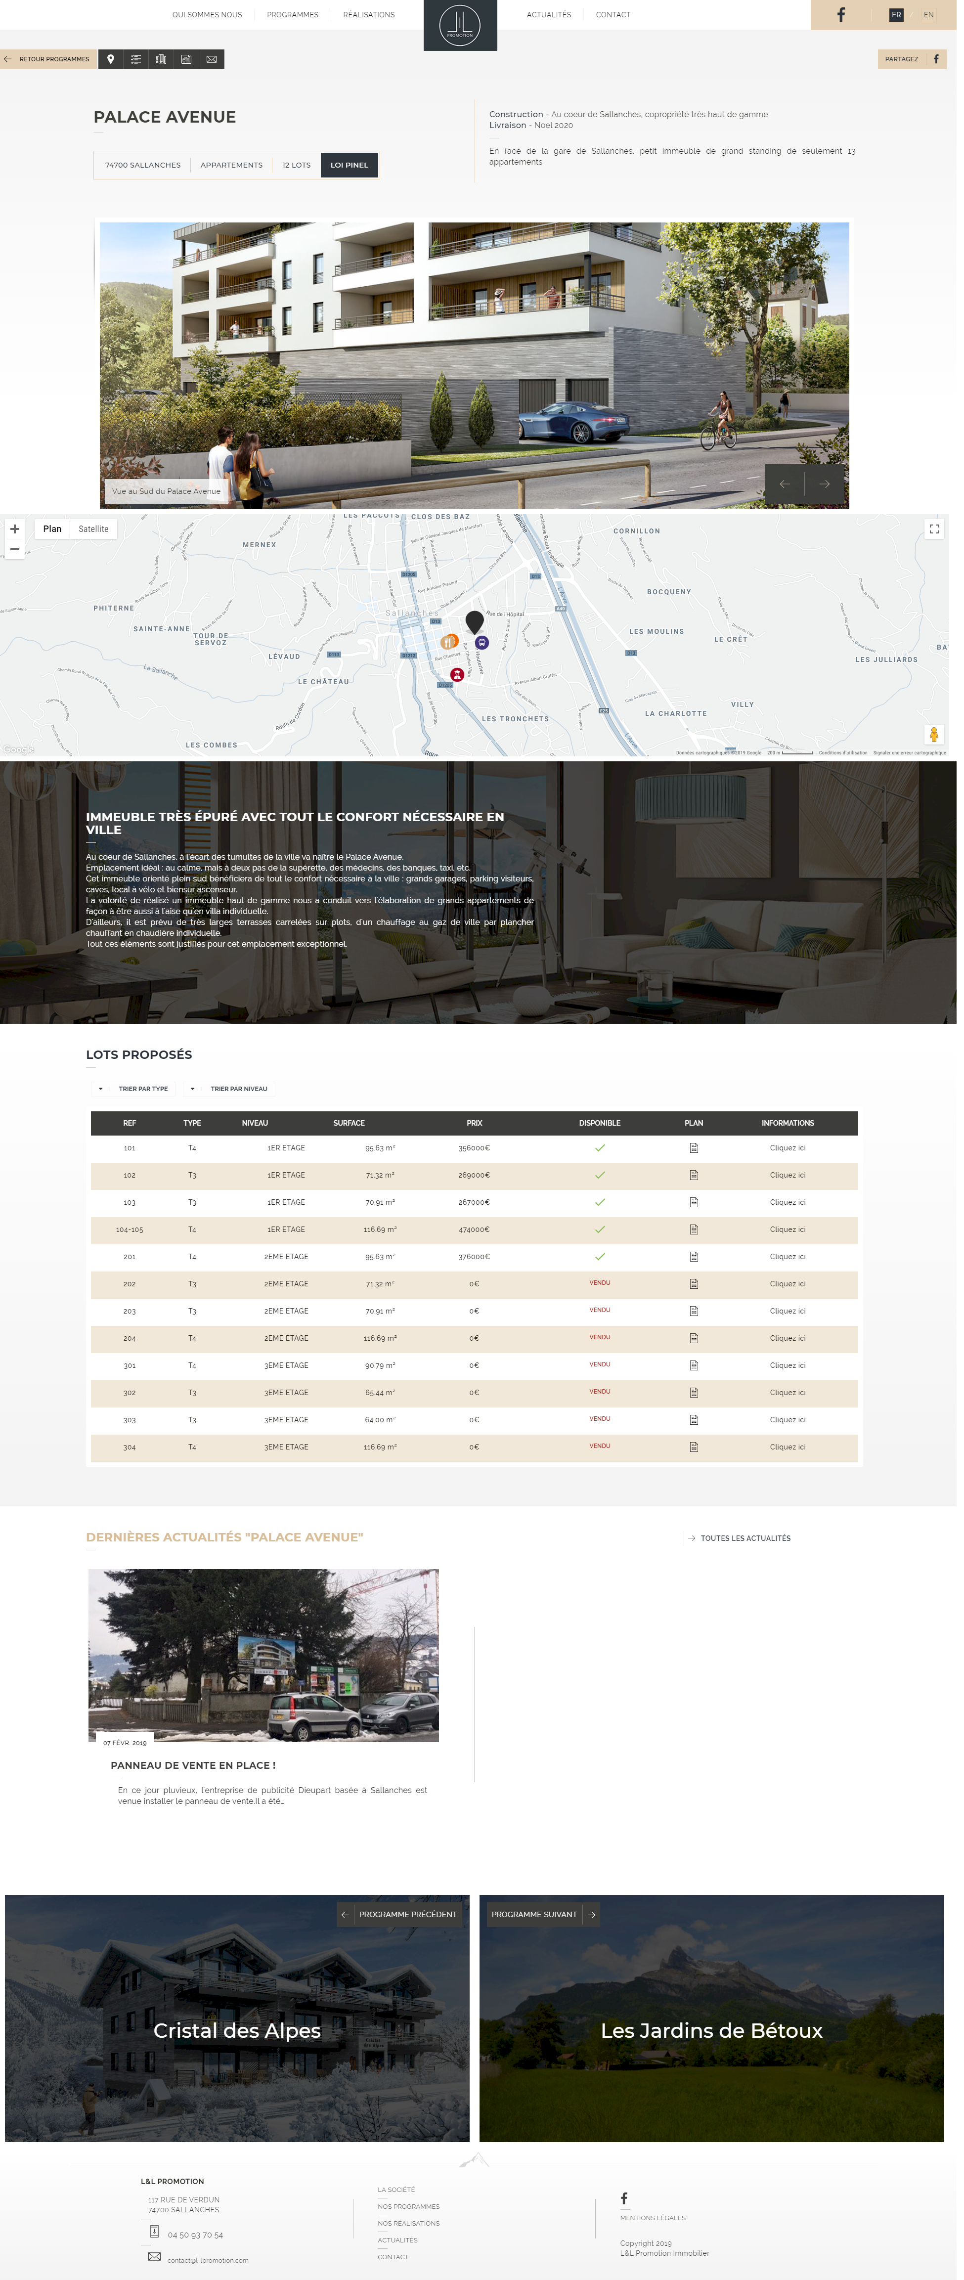Switch map to Satellite view

(94, 529)
